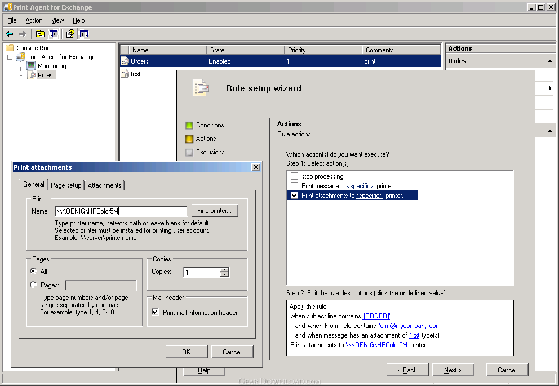Image resolution: width=559 pixels, height=386 pixels.
Task: Click the Rule setup wizard header icon
Action: pos(201,88)
